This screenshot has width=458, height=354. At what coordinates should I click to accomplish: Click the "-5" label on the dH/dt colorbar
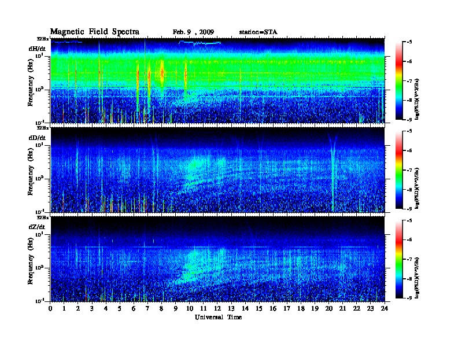(409, 42)
